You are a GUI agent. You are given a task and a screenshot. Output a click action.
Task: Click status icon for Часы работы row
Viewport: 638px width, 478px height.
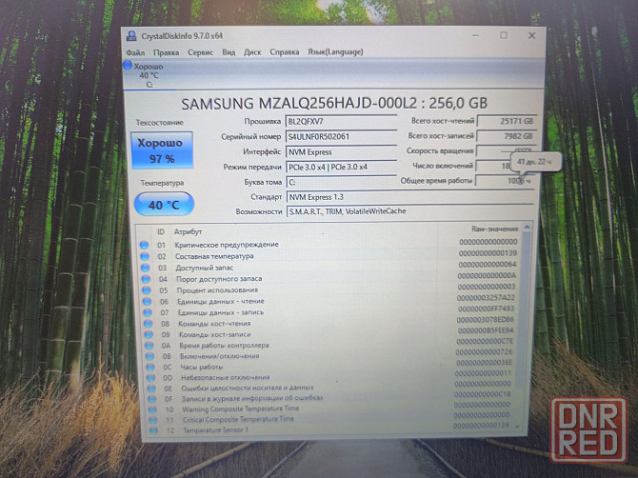[x=150, y=367]
